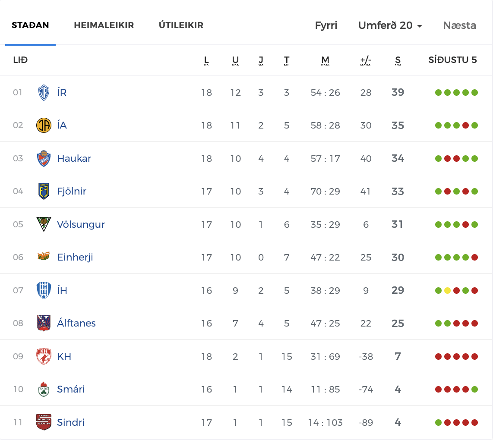
Task: Click the Haukar team crest
Action: coord(44,158)
